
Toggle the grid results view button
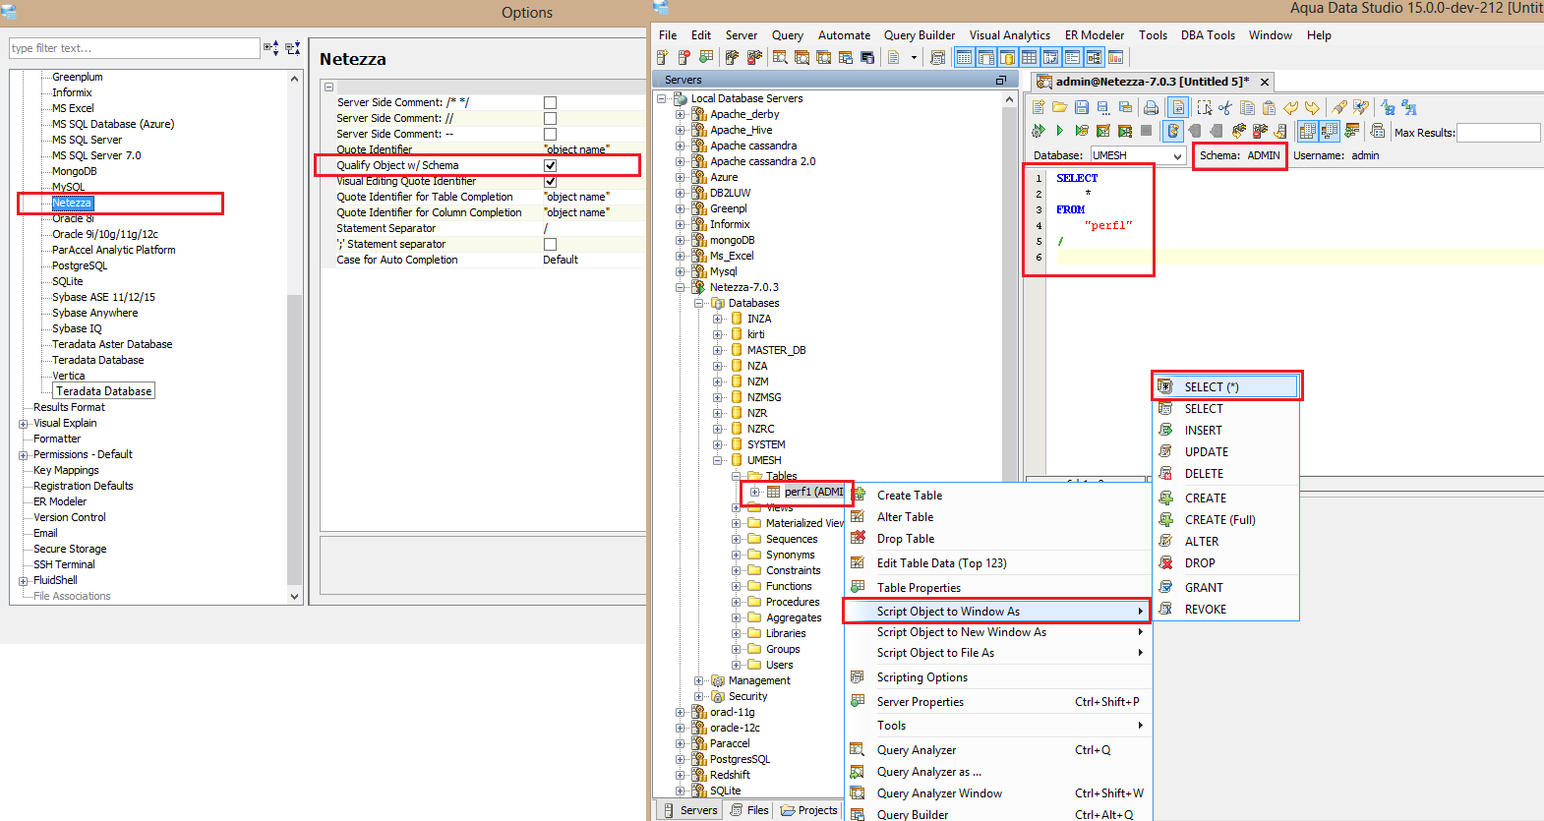1307,131
